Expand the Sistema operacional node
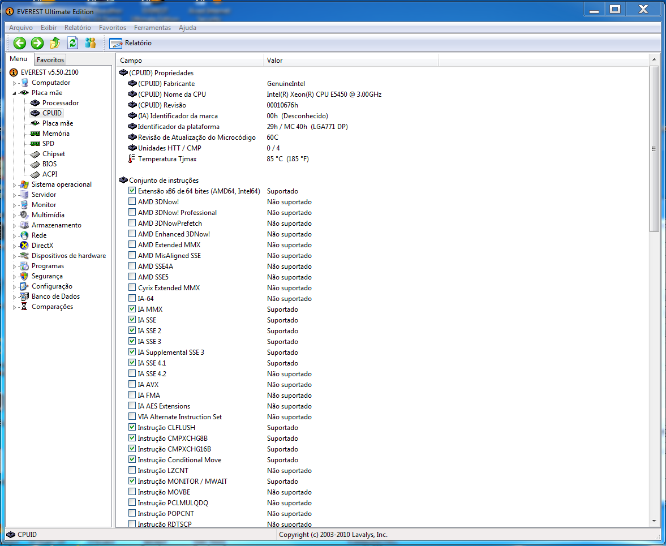666x546 pixels. 15,185
